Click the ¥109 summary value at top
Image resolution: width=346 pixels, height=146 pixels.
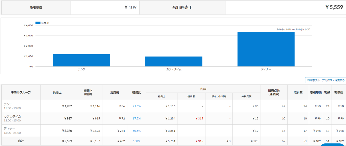coord(130,7)
